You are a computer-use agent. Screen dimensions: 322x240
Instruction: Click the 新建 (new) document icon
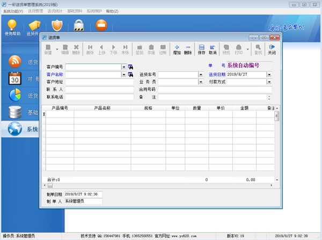[48, 48]
